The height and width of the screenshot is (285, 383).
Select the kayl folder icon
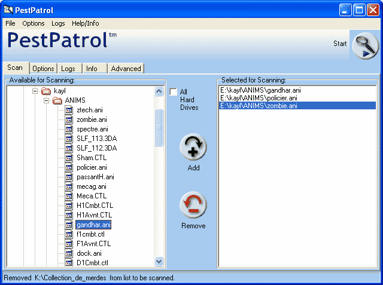click(46, 91)
